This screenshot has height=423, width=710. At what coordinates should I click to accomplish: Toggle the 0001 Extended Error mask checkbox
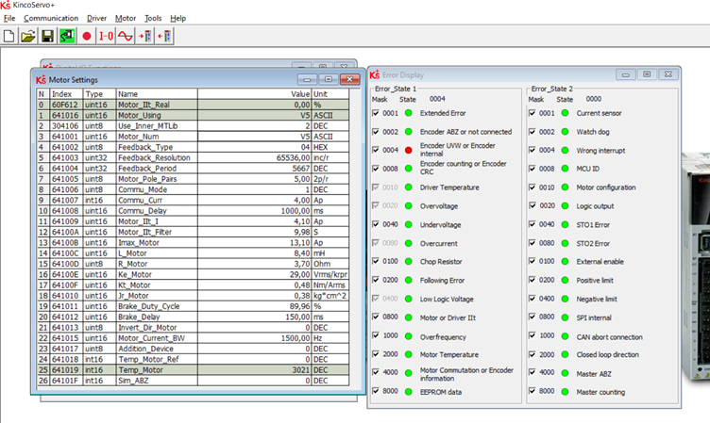point(378,113)
